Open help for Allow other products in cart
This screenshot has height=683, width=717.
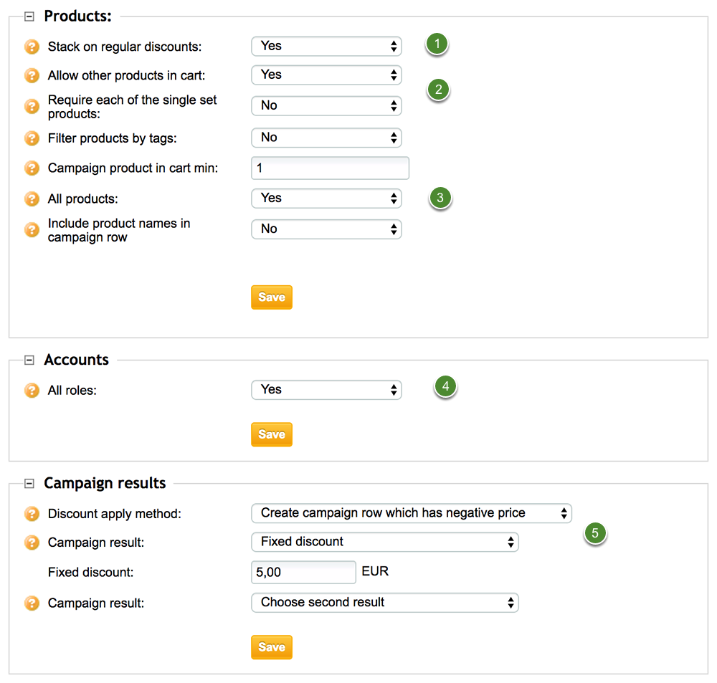point(32,75)
